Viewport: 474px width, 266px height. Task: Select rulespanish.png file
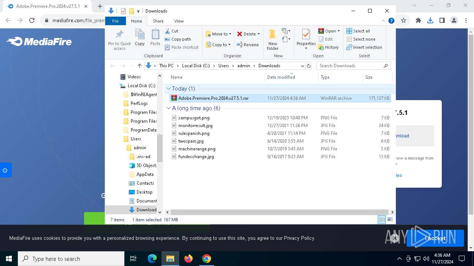280,133
